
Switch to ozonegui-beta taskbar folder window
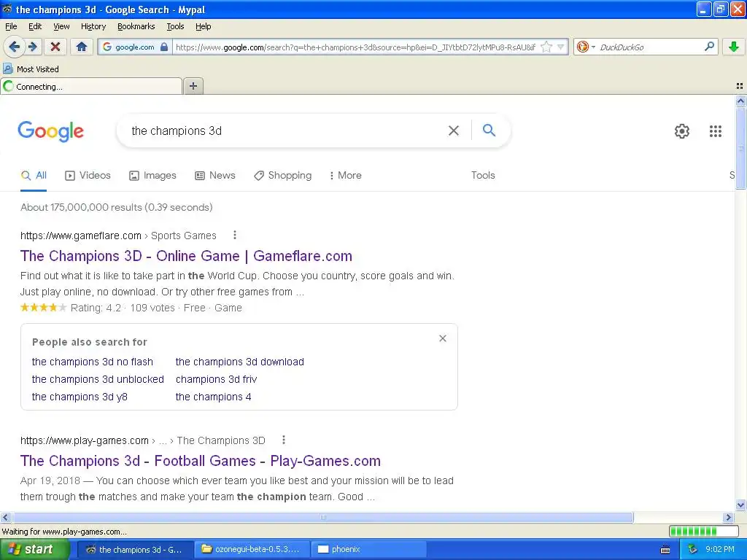[252, 549]
